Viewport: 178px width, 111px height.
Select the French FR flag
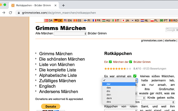(97, 21)
